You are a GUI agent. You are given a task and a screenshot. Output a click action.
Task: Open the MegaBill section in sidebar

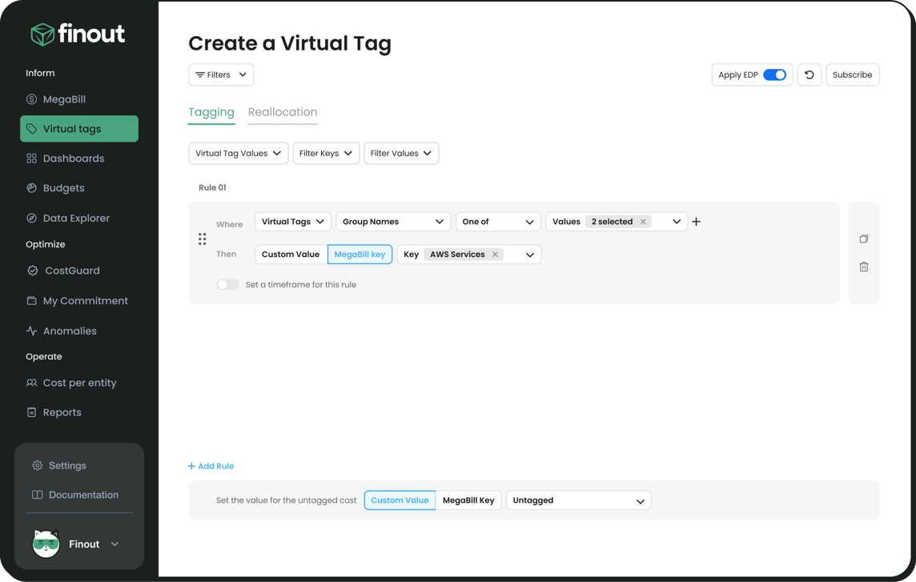[66, 98]
